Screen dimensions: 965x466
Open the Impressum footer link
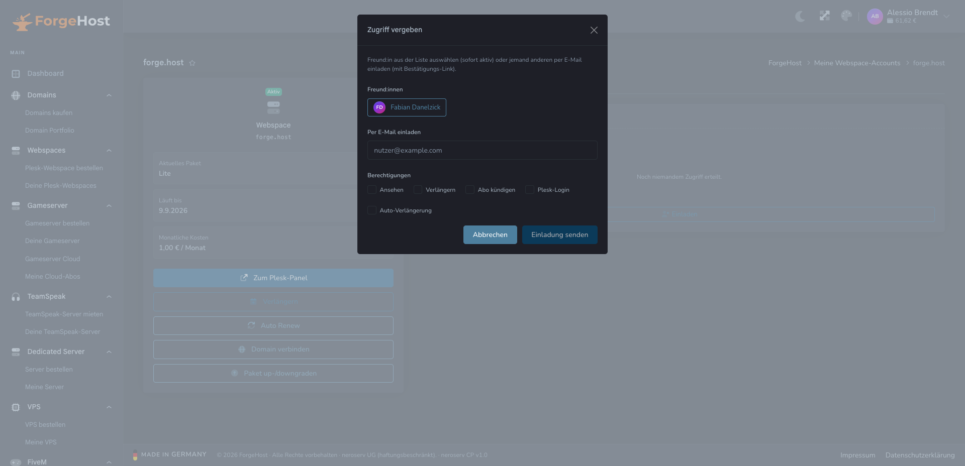point(857,455)
